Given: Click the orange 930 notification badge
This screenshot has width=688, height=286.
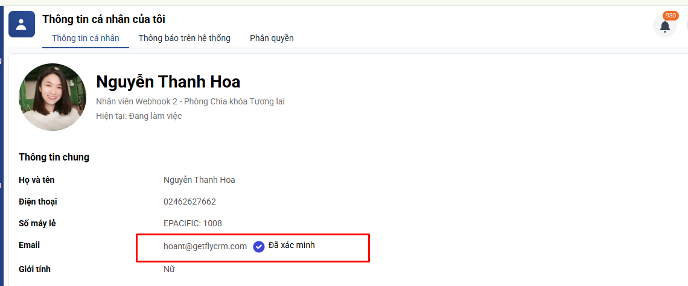Looking at the screenshot, I should point(670,15).
